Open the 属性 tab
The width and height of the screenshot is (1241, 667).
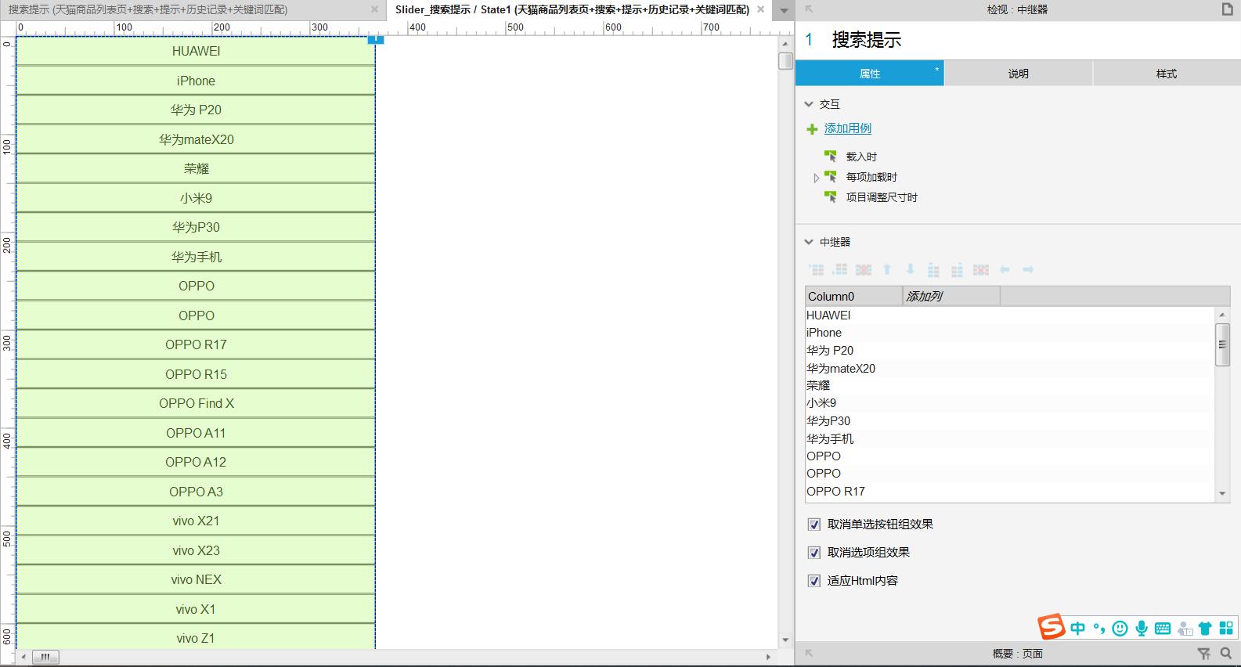click(870, 74)
